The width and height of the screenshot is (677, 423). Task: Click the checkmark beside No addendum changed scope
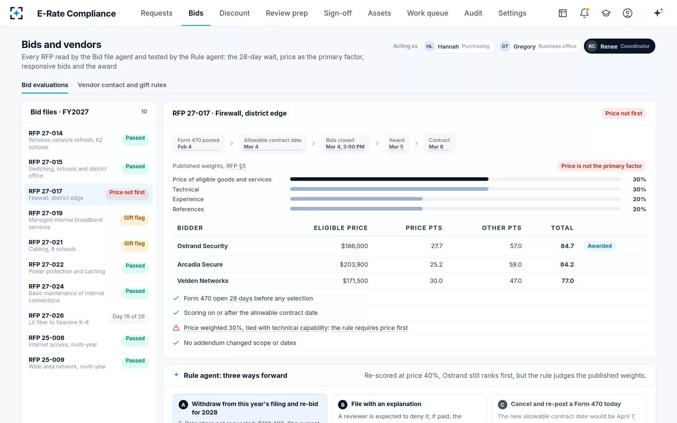point(176,343)
